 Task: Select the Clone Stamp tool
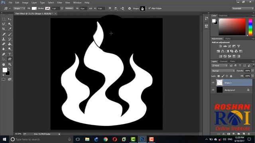tap(4, 39)
